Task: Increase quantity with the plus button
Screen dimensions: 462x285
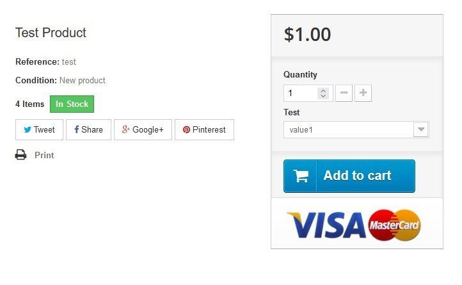Action: [x=363, y=93]
